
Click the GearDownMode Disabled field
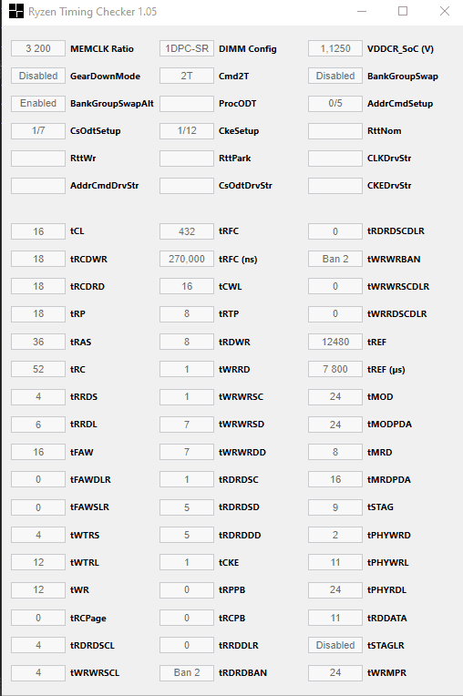coord(38,76)
